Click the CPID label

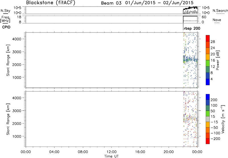[x=6, y=27]
